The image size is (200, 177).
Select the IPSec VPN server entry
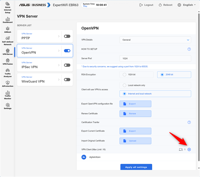click(39, 65)
